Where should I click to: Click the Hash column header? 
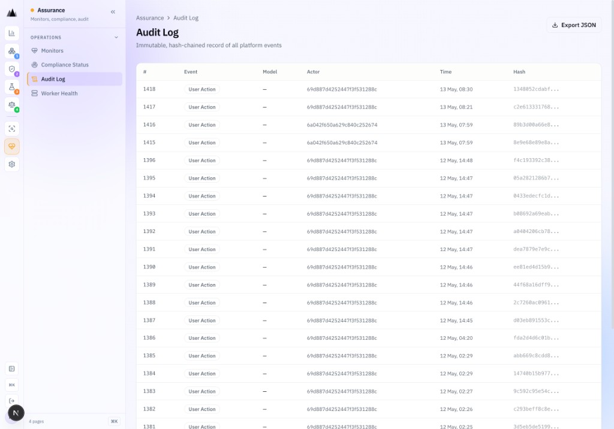[519, 72]
